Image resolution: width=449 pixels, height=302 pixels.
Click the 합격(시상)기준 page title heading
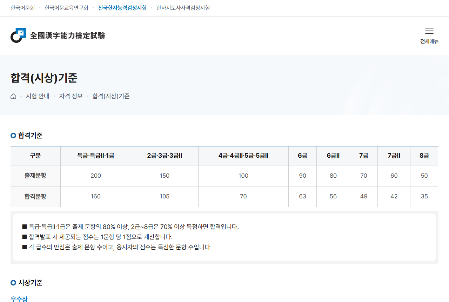[x=44, y=78]
